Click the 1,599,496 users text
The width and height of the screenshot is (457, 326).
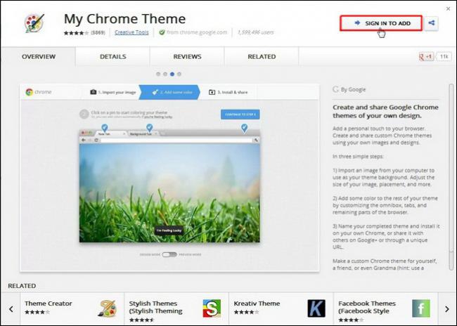coord(256,32)
